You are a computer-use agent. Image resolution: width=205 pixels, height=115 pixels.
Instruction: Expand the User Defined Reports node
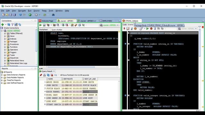(x=2, y=83)
